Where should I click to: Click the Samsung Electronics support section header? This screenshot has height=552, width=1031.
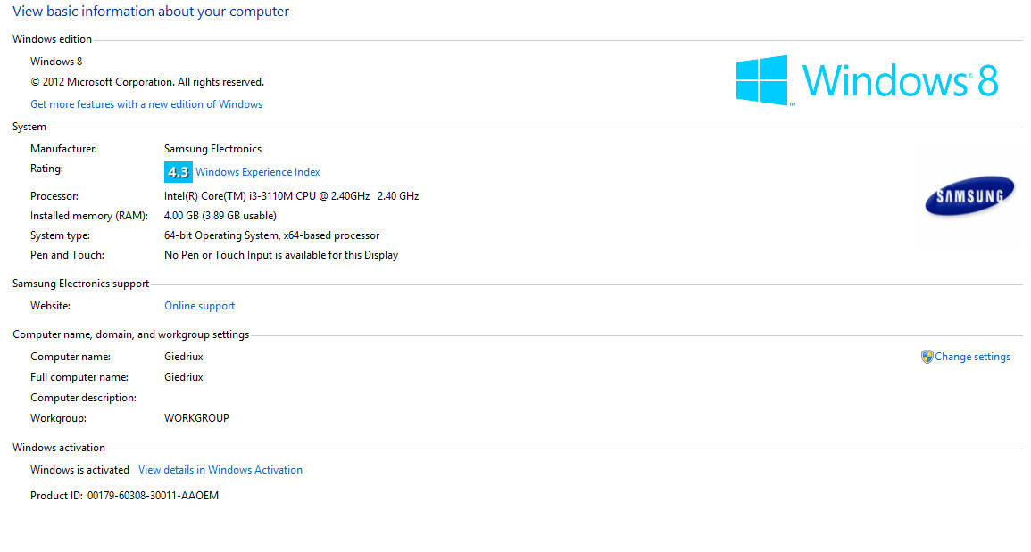point(81,284)
